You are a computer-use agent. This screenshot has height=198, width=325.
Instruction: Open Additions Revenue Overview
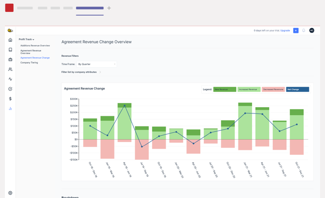pos(35,45)
